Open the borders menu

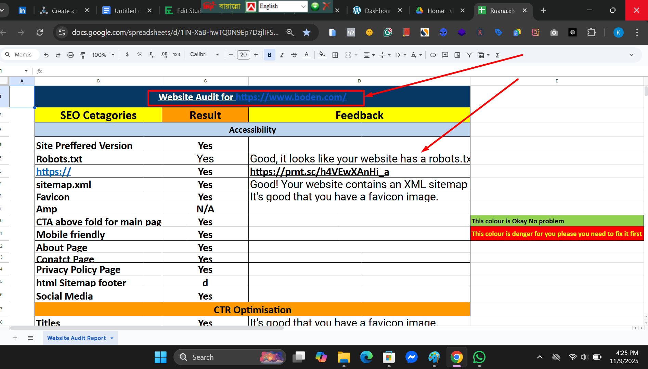(x=335, y=55)
